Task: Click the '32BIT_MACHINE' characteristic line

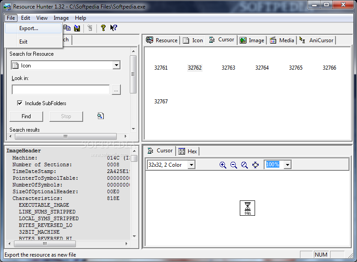Action: 39,232
